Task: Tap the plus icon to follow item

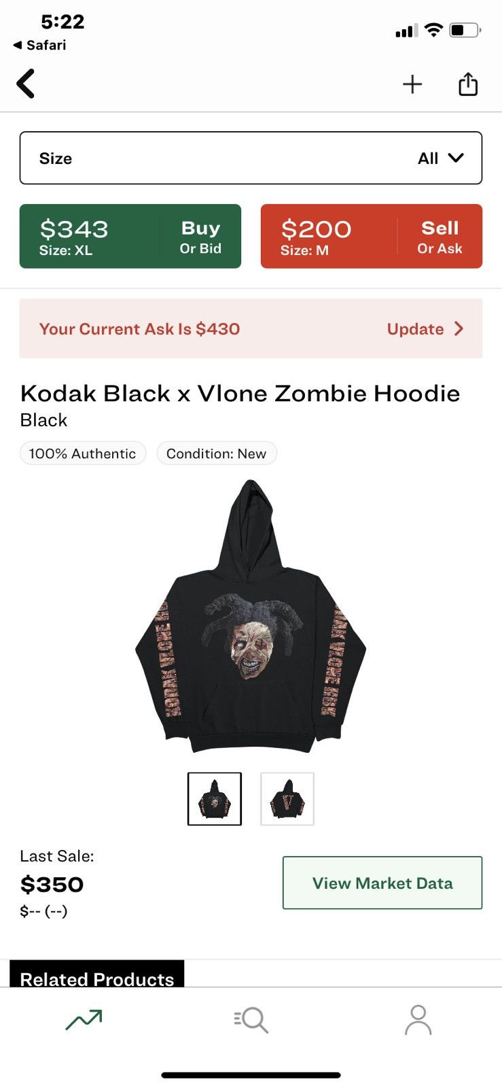Action: click(412, 84)
